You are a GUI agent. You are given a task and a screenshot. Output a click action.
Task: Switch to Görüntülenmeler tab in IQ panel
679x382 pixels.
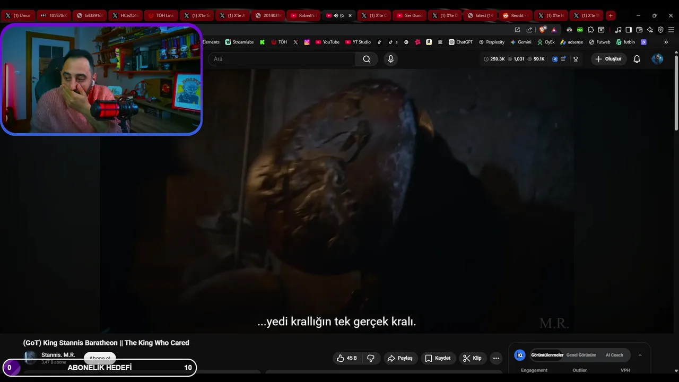pos(547,355)
